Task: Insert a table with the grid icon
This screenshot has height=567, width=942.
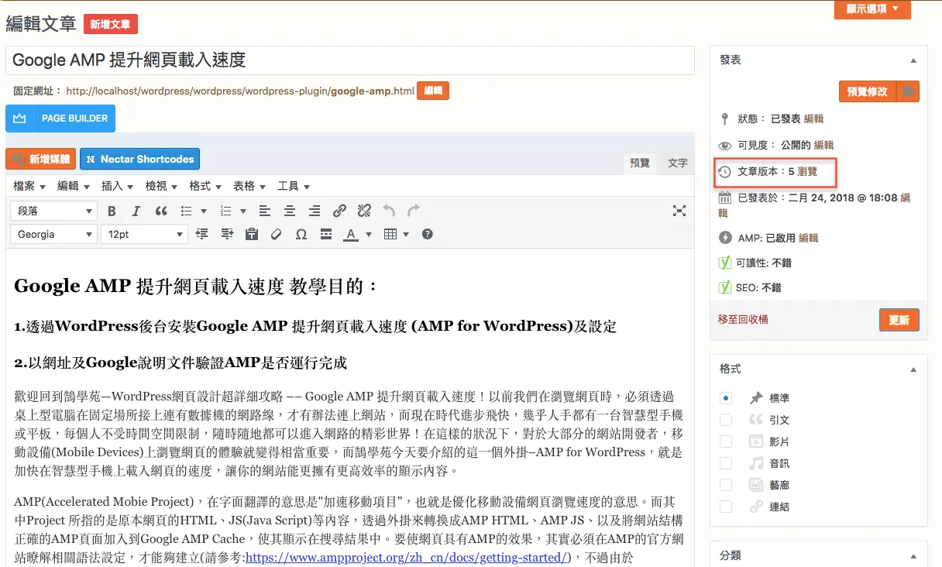Action: [390, 234]
